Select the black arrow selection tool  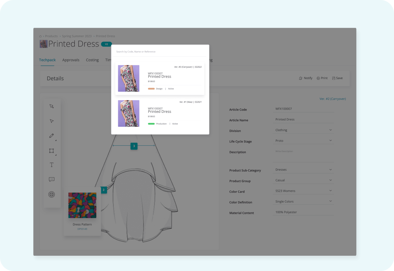(x=52, y=106)
